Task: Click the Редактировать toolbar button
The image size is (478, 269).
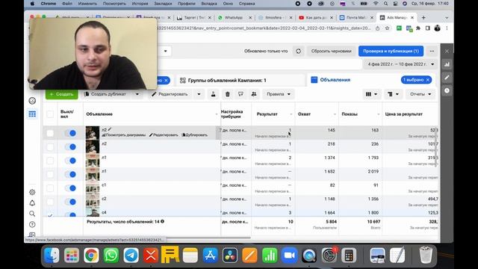Action: [170, 94]
